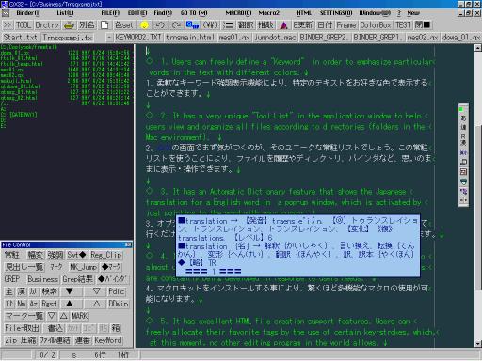Click the list lines toolbar icon
This screenshot has width=482, height=361.
[x=228, y=25]
